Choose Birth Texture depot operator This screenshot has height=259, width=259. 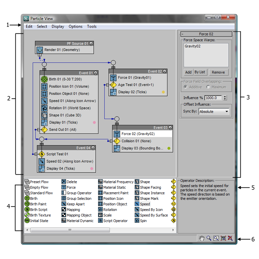[38, 215]
